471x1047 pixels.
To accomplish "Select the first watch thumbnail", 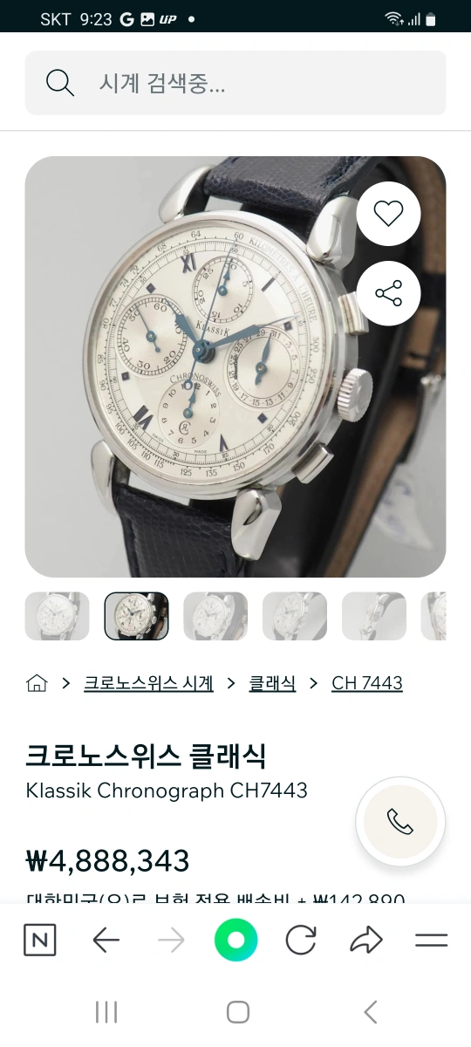I will tap(57, 616).
